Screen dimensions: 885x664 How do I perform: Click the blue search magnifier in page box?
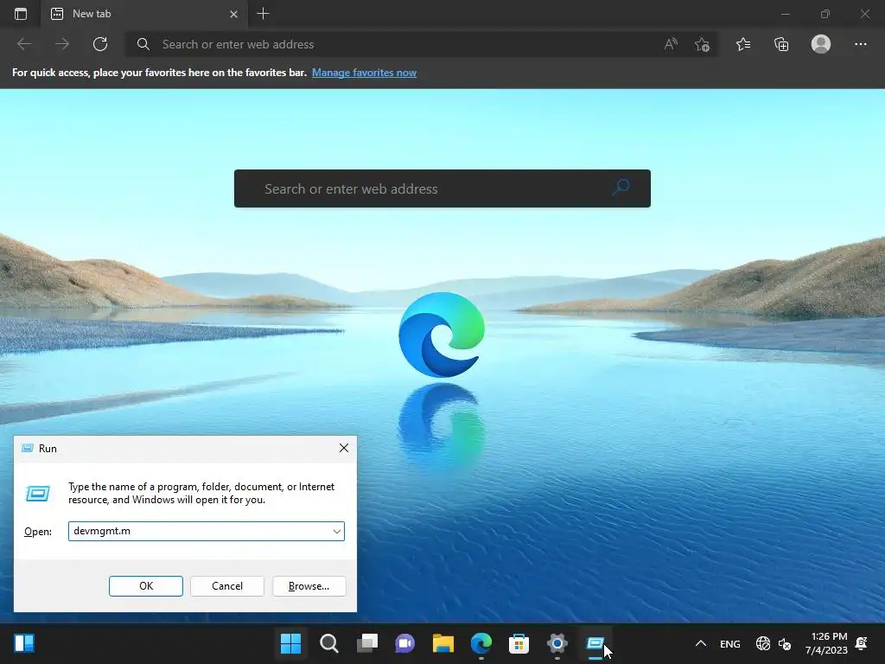coord(621,188)
